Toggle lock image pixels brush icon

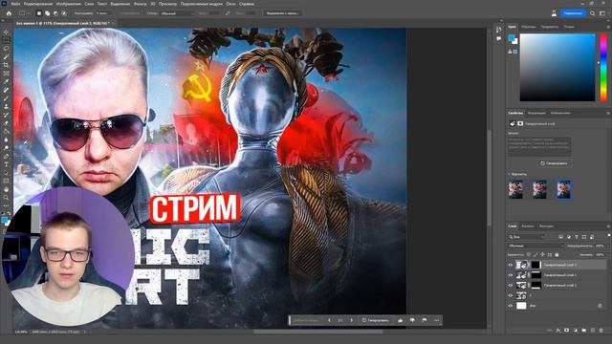pyautogui.click(x=535, y=255)
